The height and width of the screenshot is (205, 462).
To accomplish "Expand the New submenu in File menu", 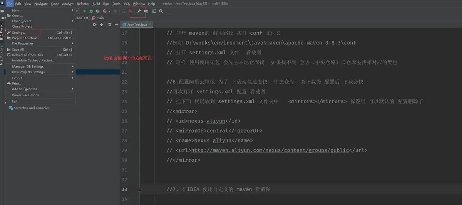I will (x=40, y=10).
